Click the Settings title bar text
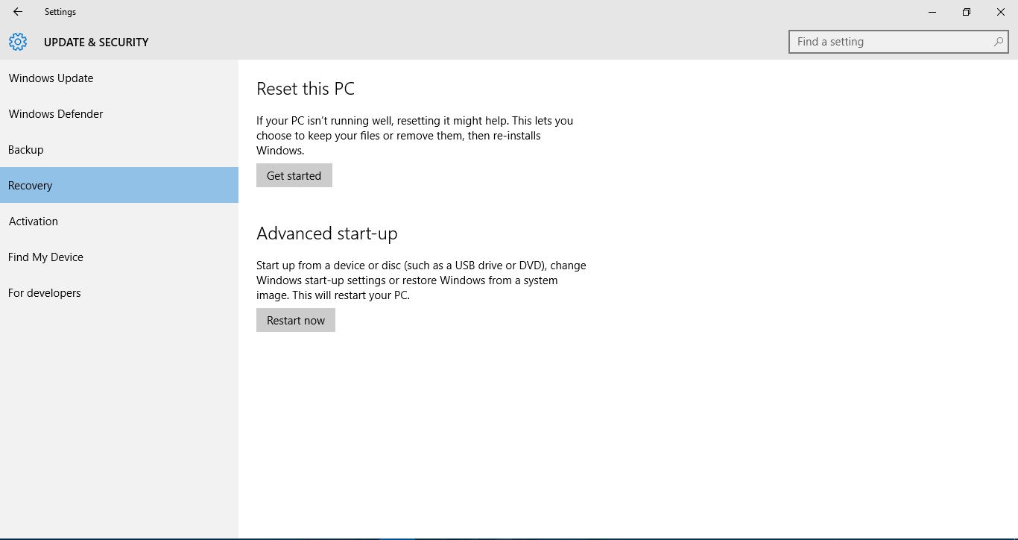 (60, 12)
